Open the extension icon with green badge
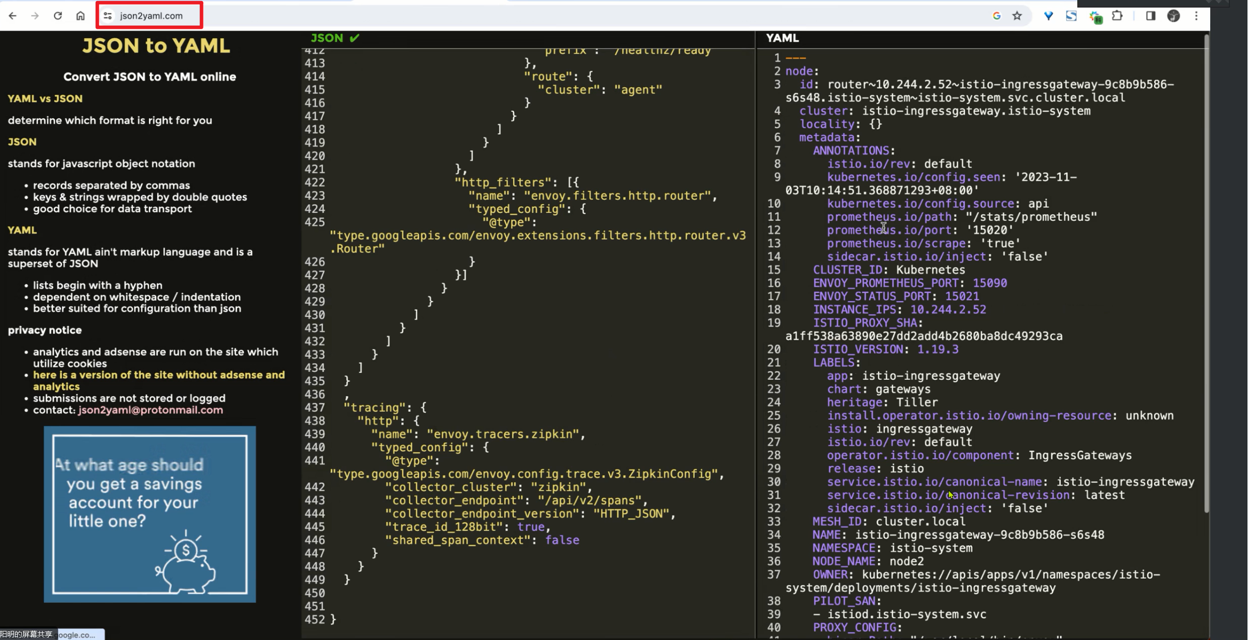Viewport: 1249px width, 640px height. (x=1095, y=17)
